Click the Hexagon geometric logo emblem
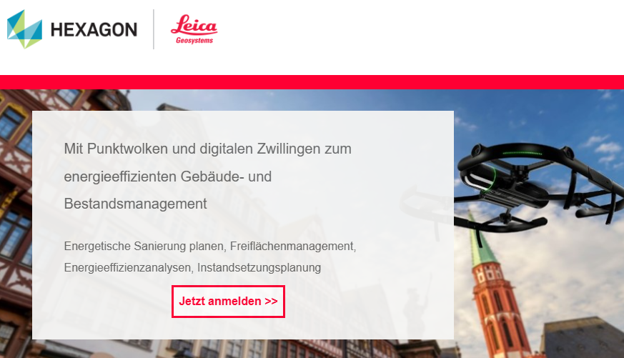 25,29
